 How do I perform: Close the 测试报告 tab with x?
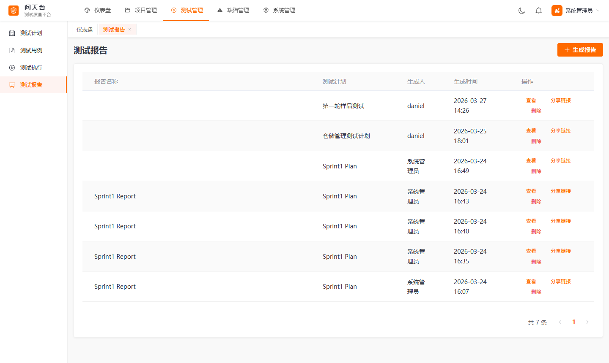(130, 30)
